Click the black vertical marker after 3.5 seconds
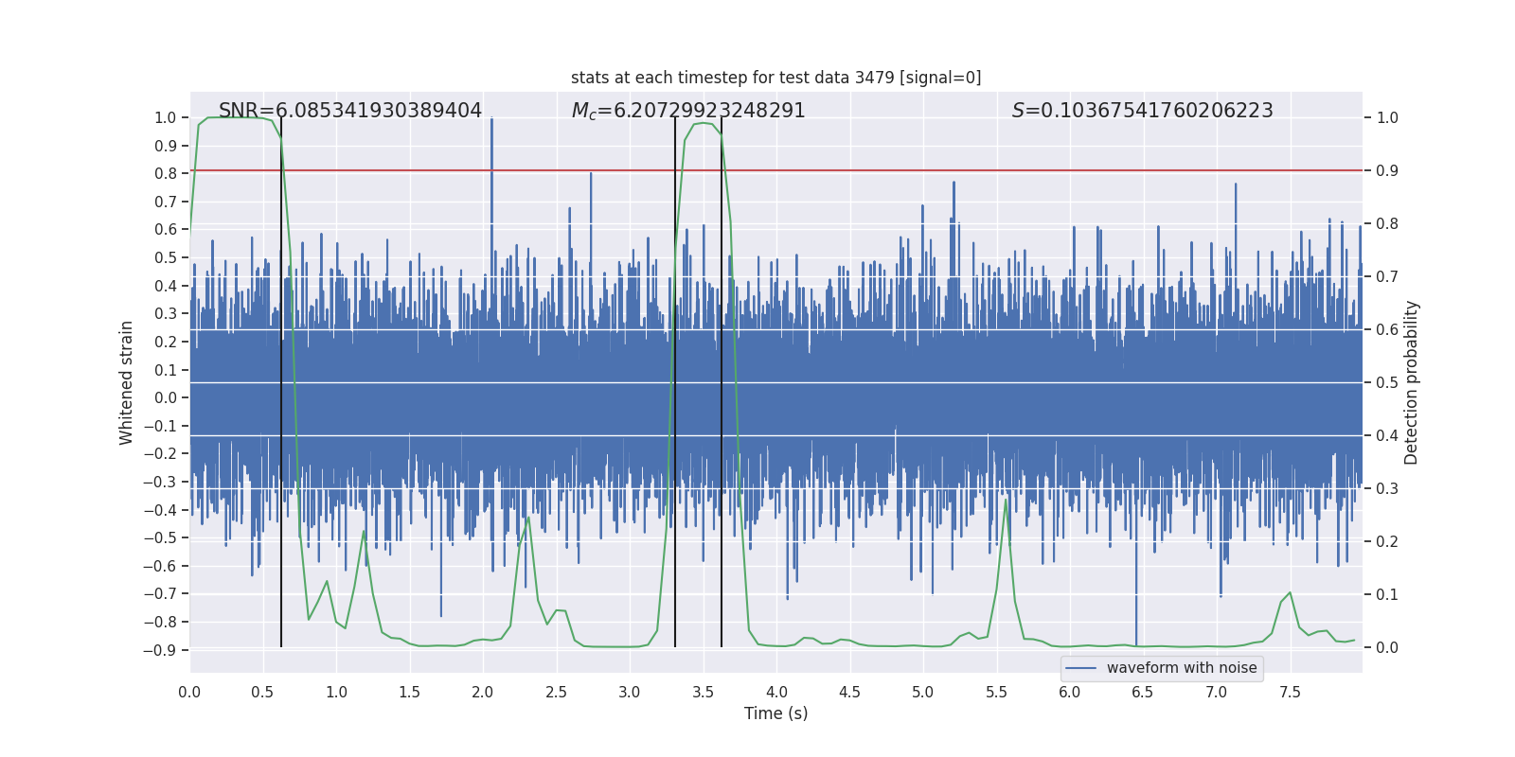1515x757 pixels. [722, 382]
